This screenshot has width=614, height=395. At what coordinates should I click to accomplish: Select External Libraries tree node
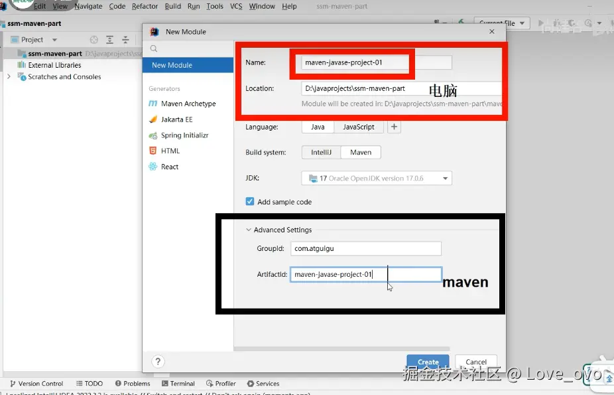(x=54, y=65)
